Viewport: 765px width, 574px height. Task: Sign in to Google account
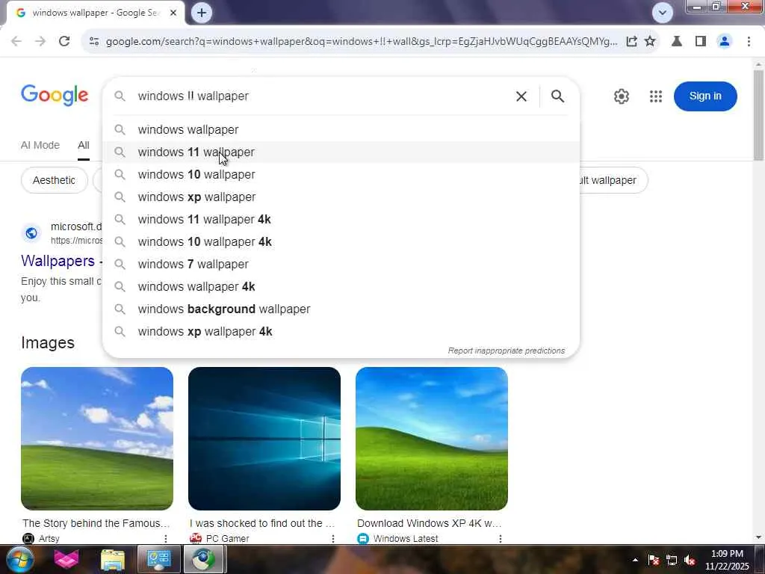tap(705, 96)
